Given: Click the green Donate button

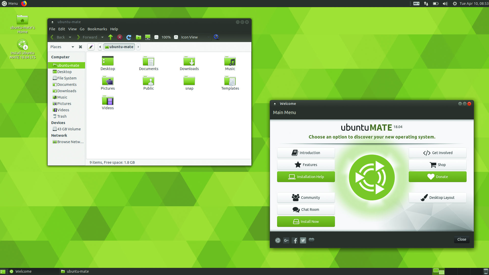Looking at the screenshot, I should 438,177.
